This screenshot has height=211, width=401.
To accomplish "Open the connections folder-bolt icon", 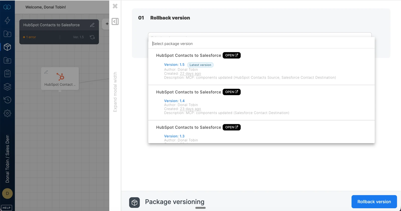I will tap(7, 34).
